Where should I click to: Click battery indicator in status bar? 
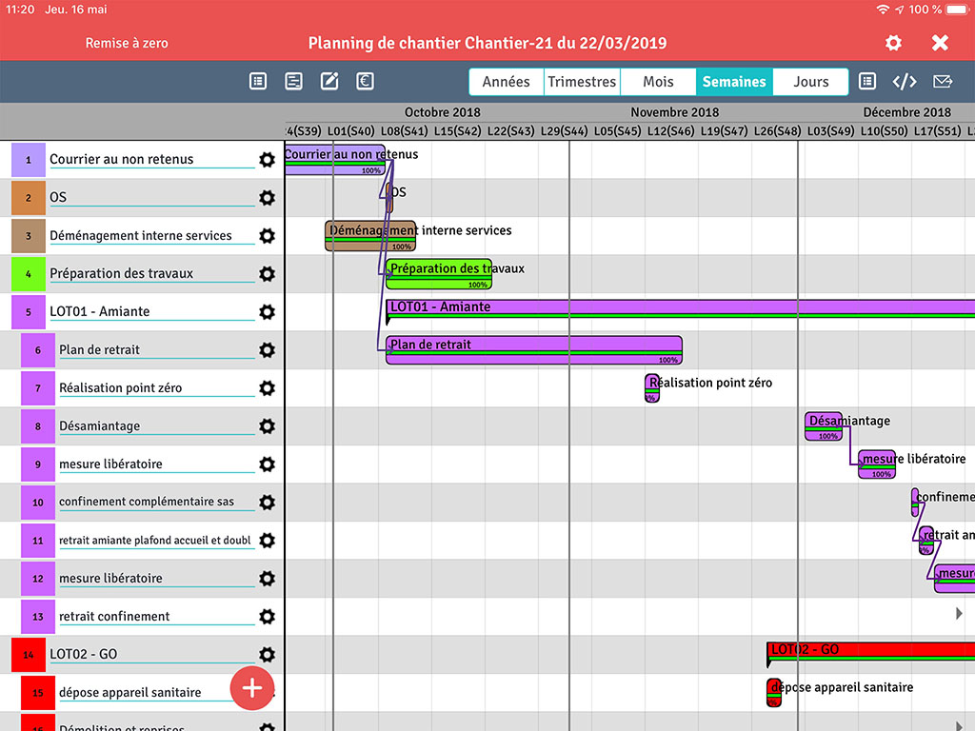click(x=957, y=10)
